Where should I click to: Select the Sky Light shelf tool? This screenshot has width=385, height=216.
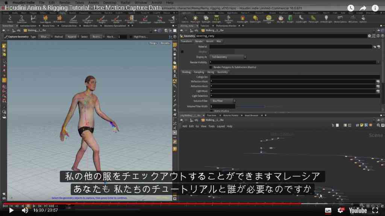click(x=280, y=19)
